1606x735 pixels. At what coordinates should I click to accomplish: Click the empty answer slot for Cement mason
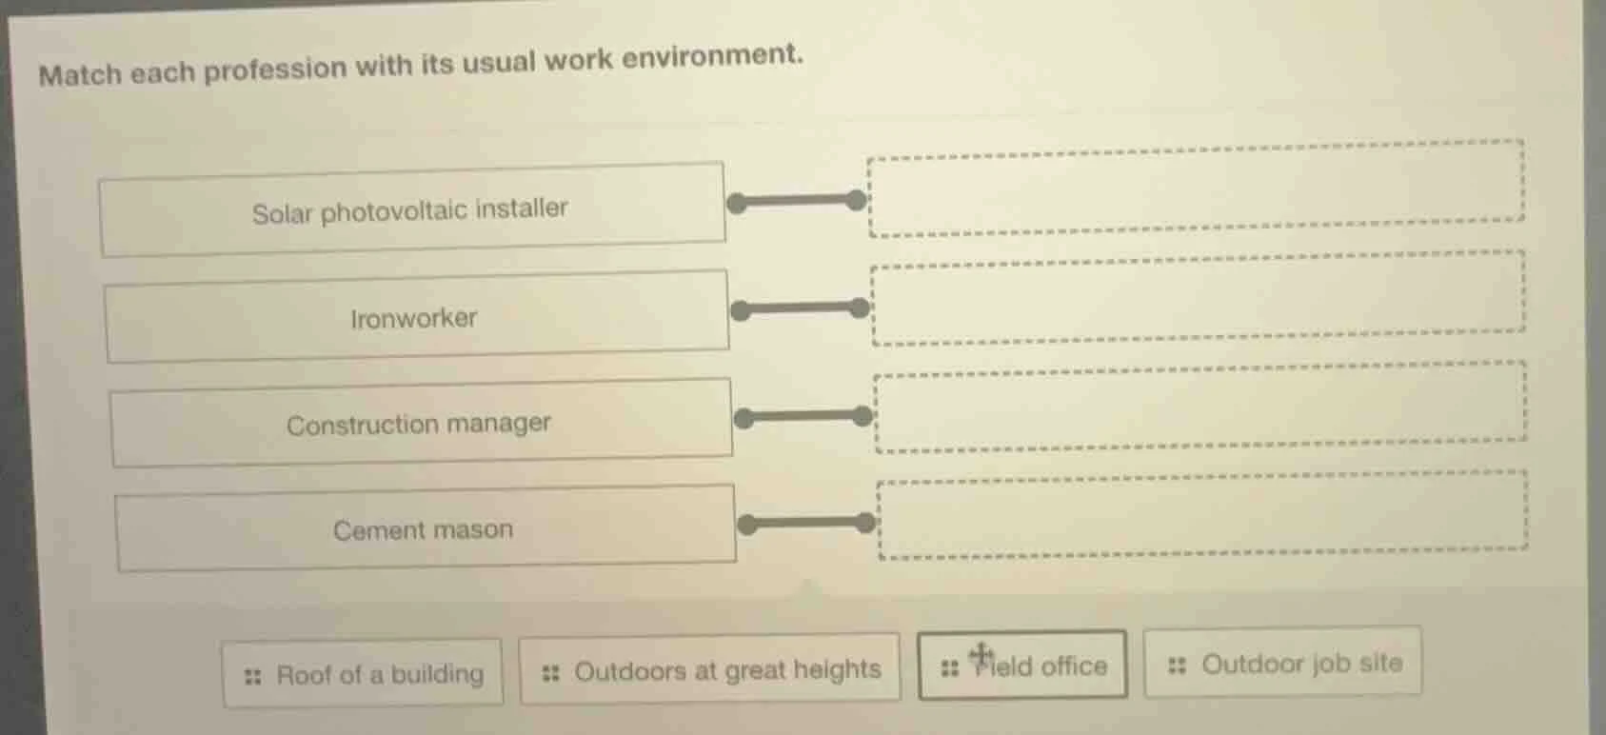(x=1201, y=513)
